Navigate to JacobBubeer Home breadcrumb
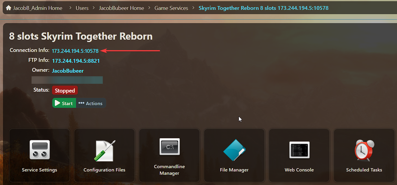The width and height of the screenshot is (397, 185). (x=121, y=8)
